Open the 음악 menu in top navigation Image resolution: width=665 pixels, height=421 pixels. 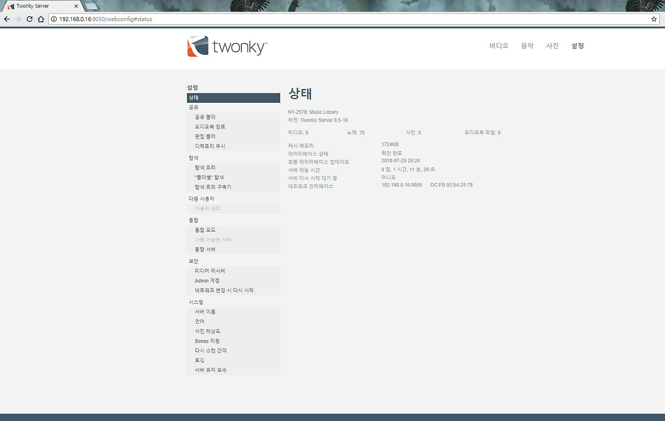tap(527, 46)
